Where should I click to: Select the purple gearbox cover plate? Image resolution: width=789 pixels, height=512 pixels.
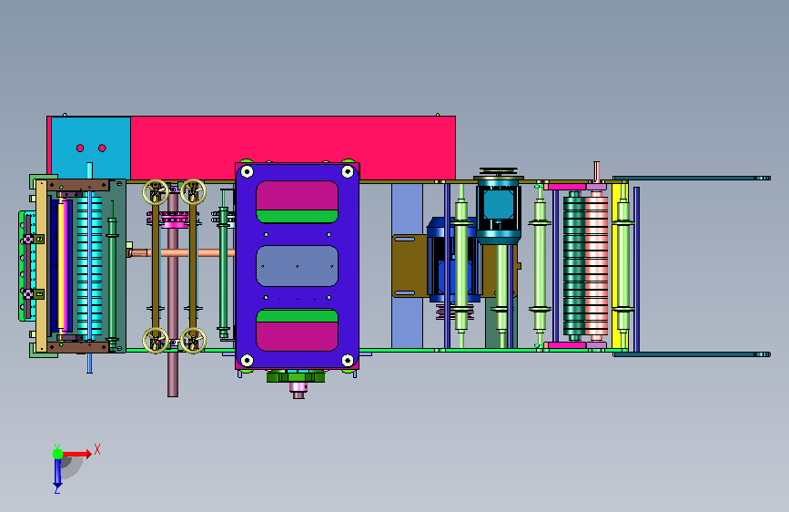tap(298, 266)
